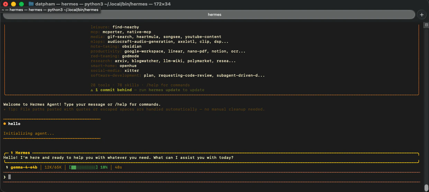
Task: Click "hermes update" command text
Action: pos(164,90)
